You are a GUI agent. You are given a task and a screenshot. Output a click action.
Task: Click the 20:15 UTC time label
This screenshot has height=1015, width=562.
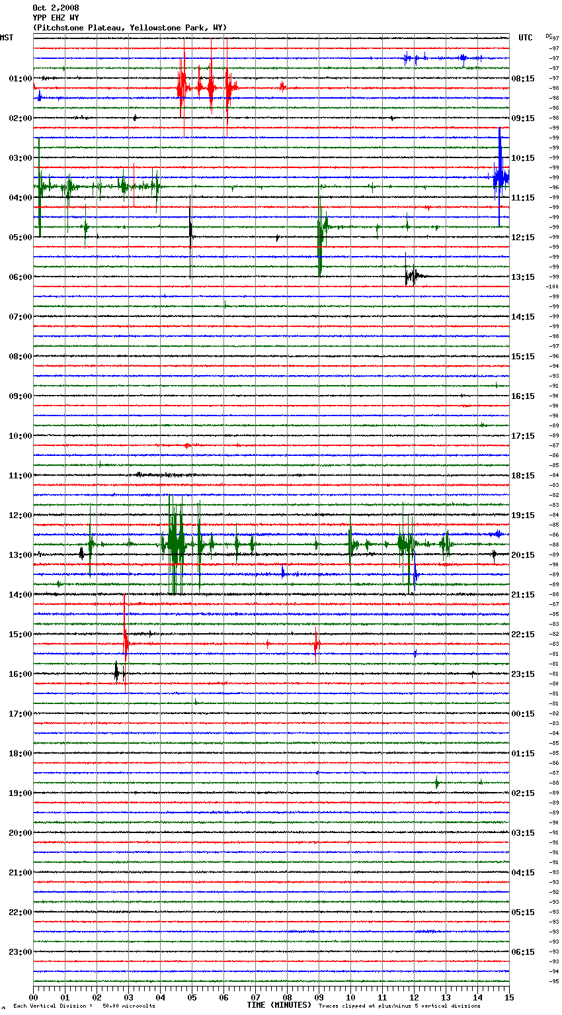pos(523,554)
